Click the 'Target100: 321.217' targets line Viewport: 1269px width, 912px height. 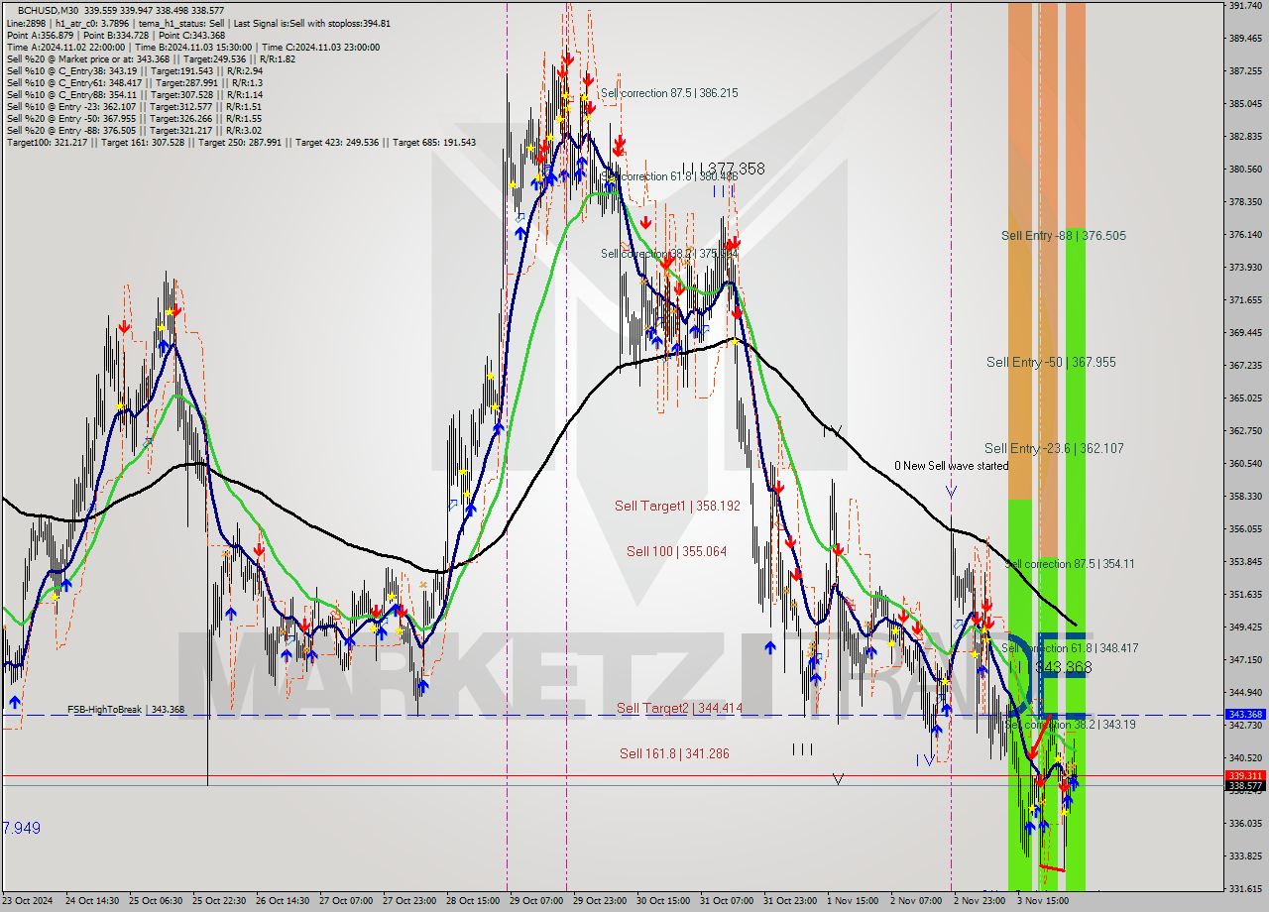coord(241,142)
